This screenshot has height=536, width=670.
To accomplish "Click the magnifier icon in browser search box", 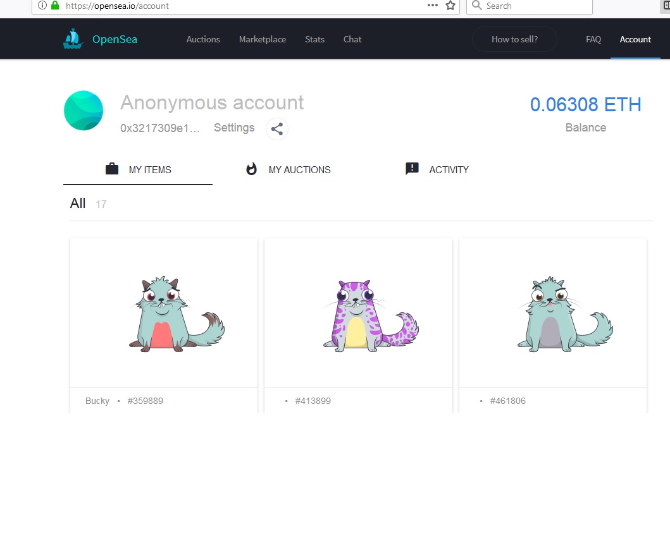I will coord(477,6).
